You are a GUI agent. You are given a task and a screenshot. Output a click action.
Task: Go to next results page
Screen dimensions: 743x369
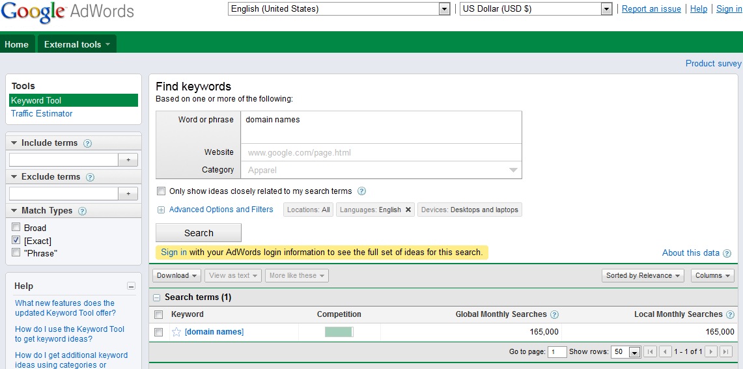click(711, 351)
